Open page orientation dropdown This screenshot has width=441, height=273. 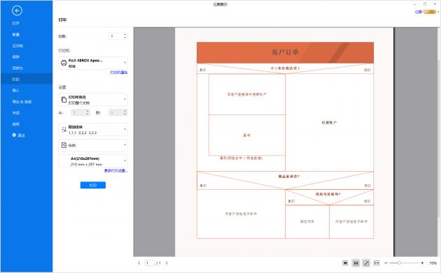click(x=93, y=145)
